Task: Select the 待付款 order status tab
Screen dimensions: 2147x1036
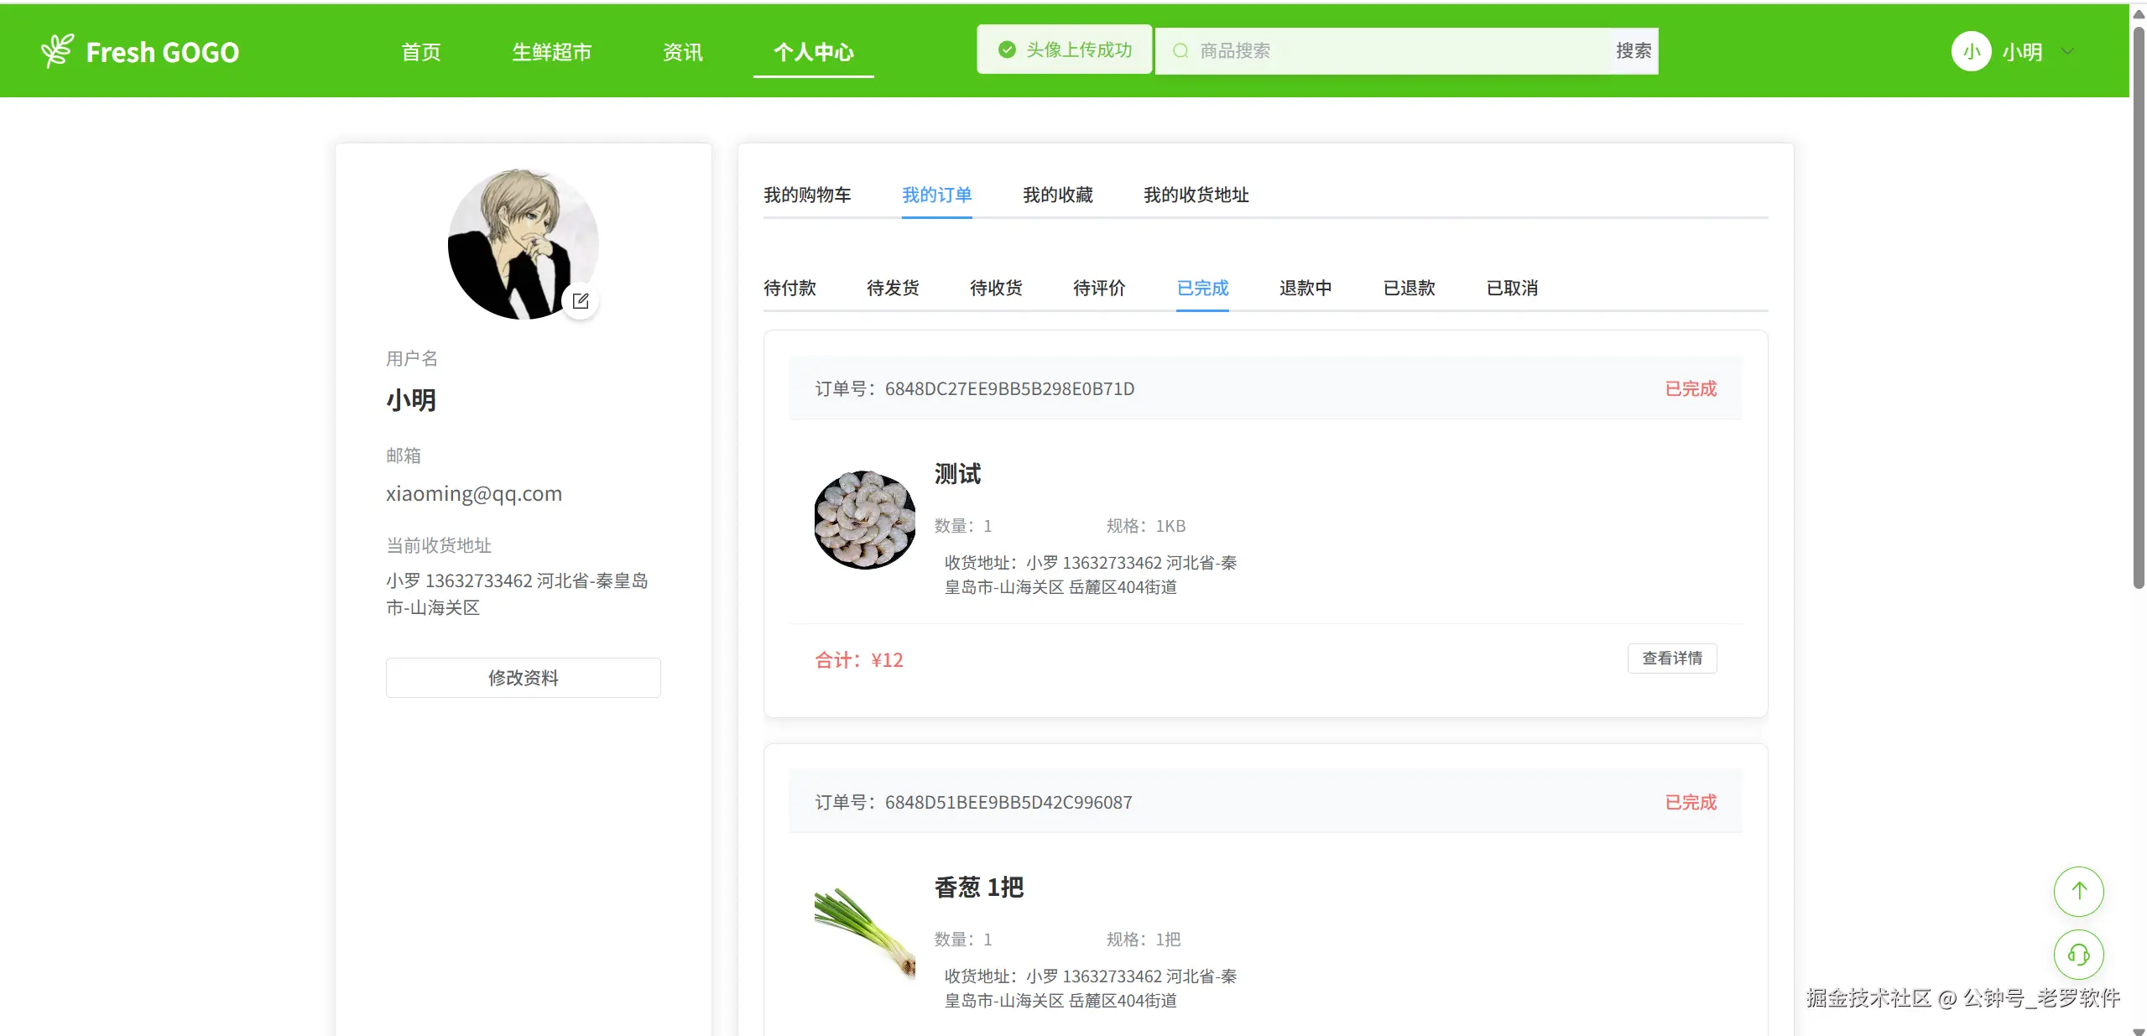Action: click(789, 289)
